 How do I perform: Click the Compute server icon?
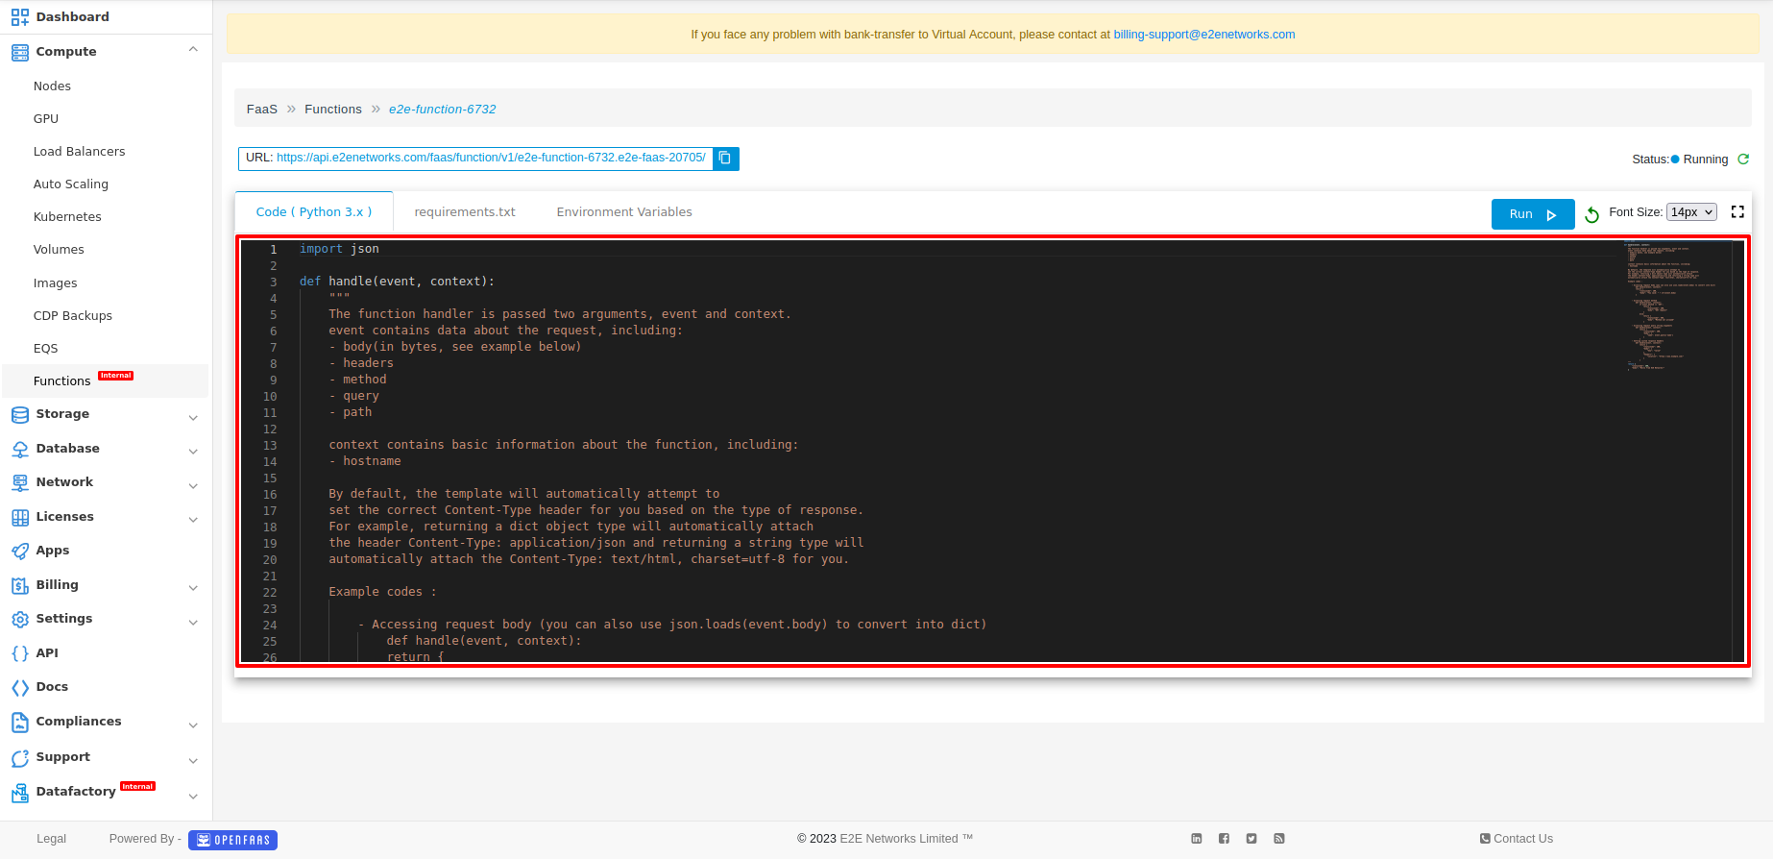20,52
